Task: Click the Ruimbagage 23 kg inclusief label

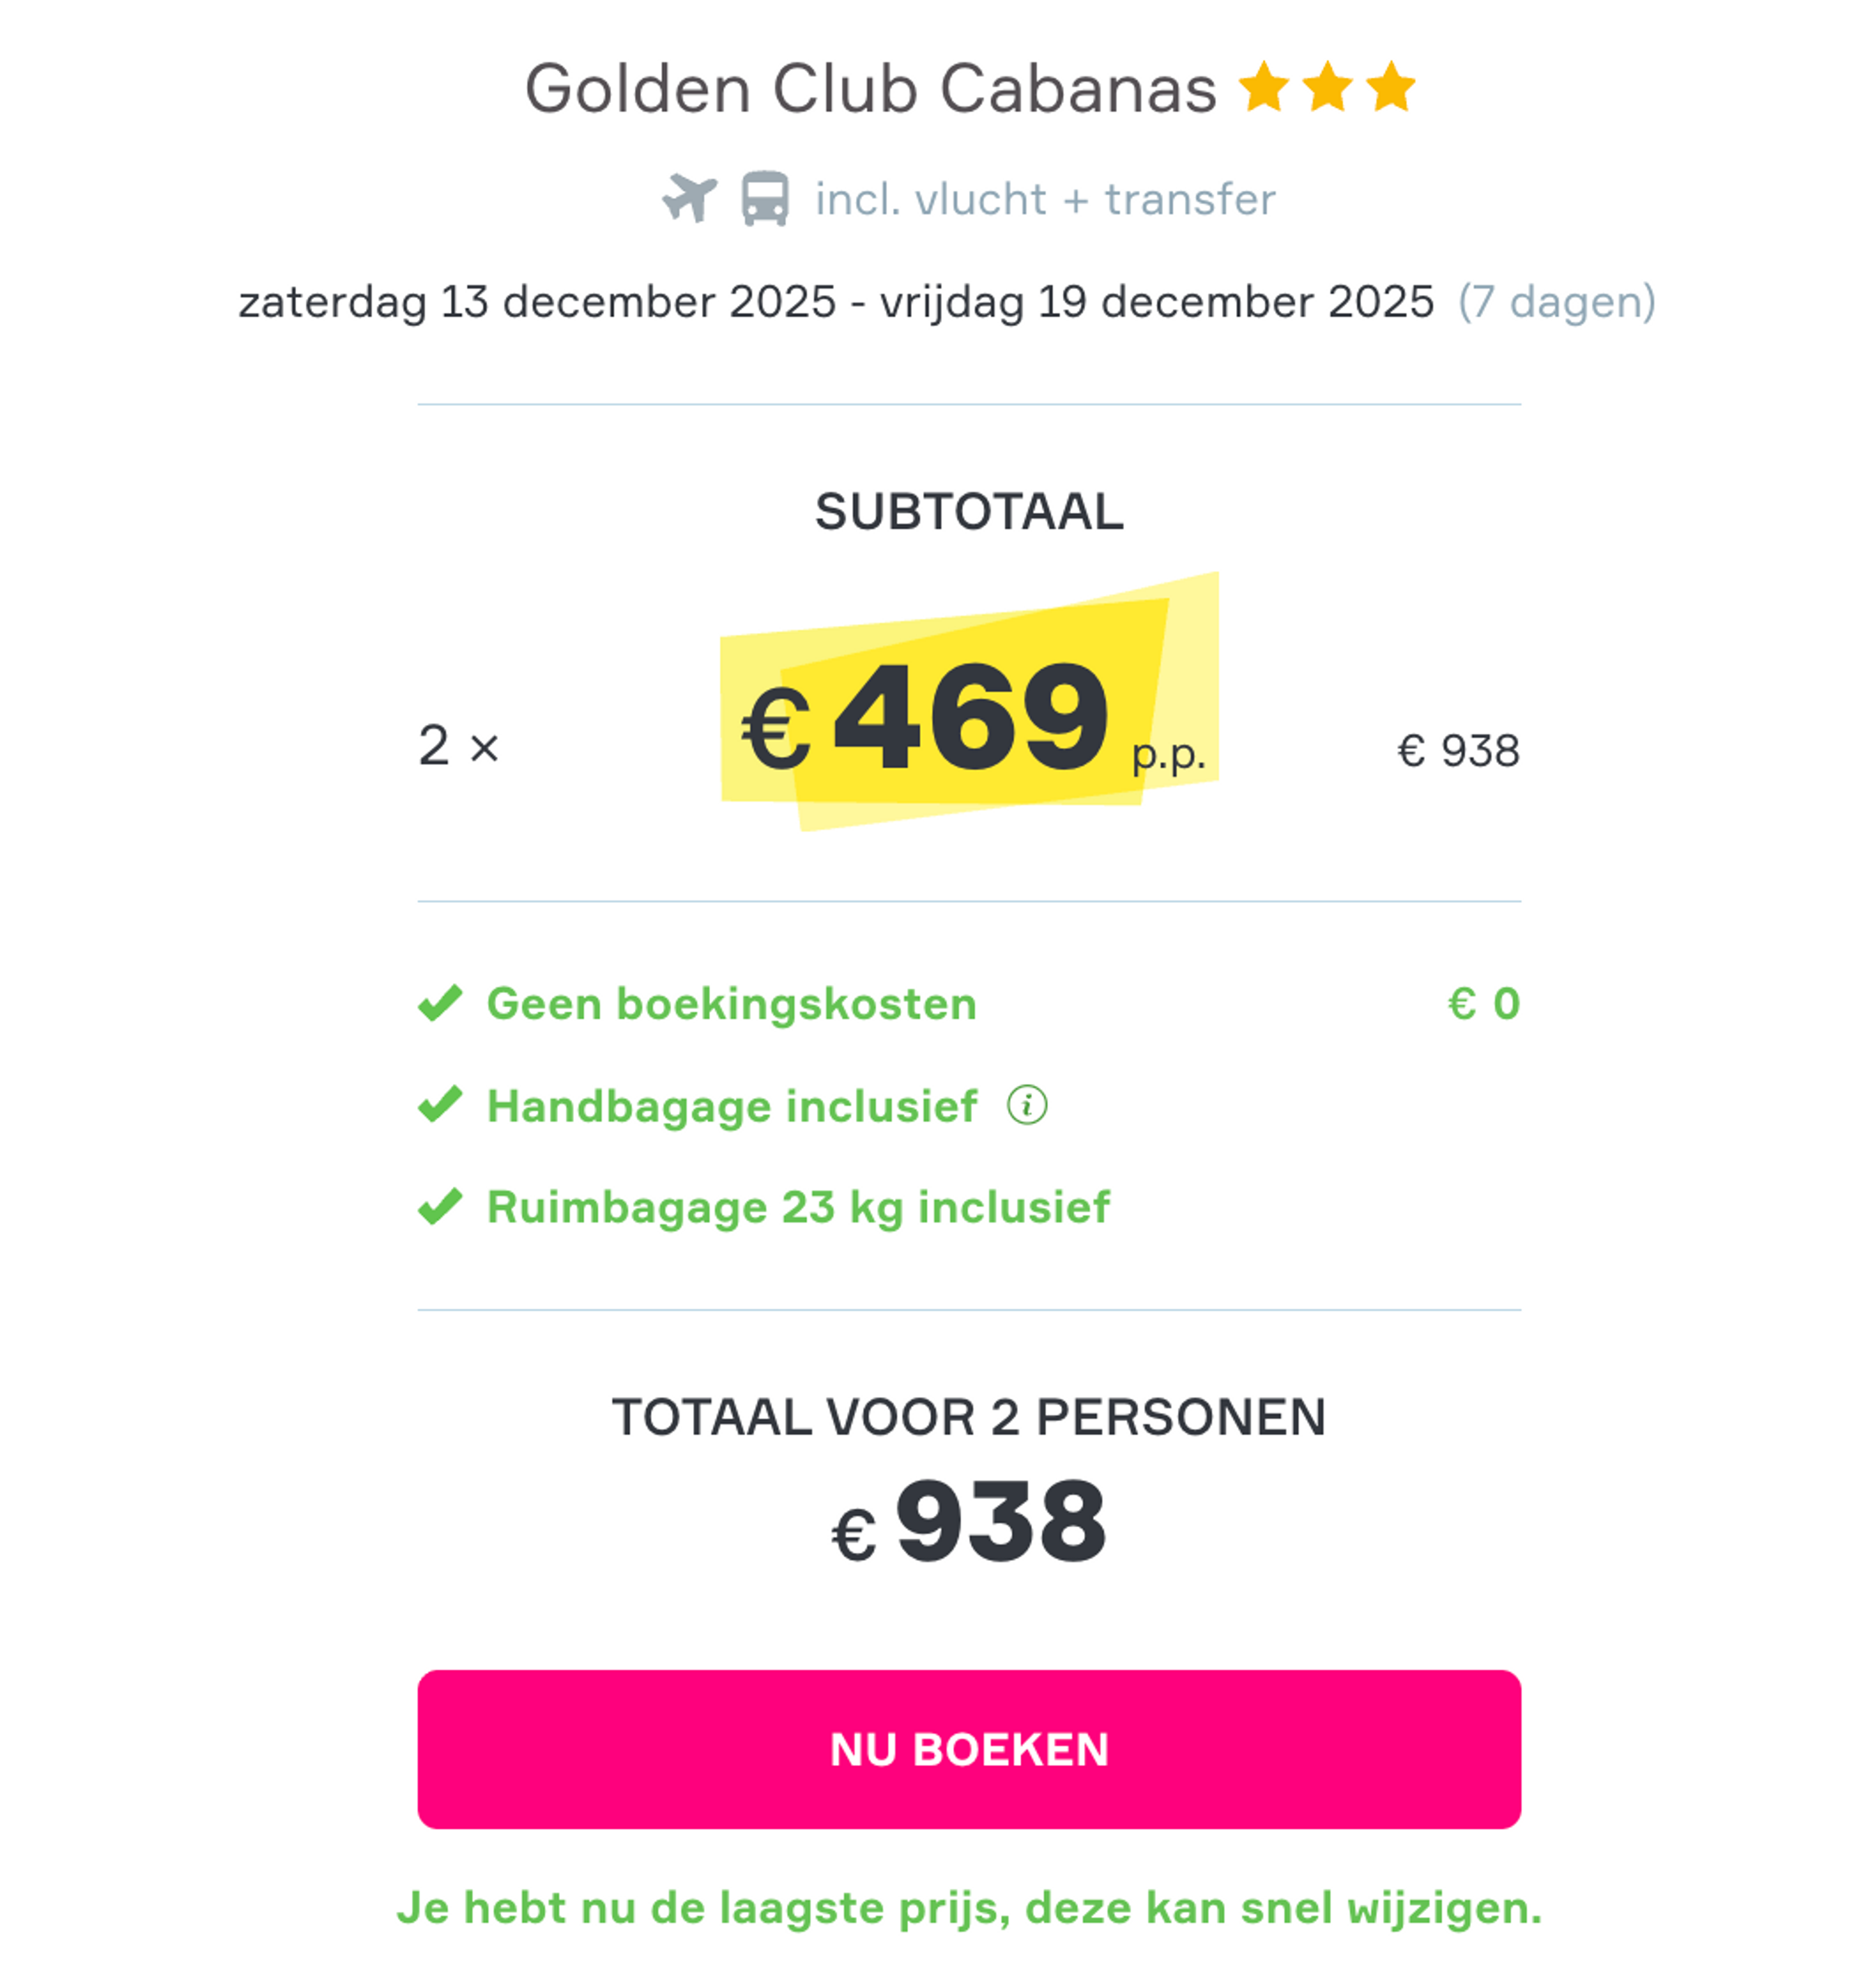Action: click(x=798, y=1207)
